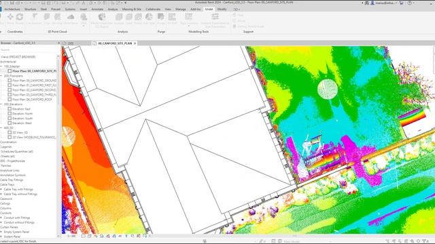Click the crosshair Move tool in Coordinates panel
The width and height of the screenshot is (435, 244).
10,17
